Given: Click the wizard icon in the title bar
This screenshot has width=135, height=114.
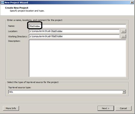Looking at the screenshot, I should point(2,2).
